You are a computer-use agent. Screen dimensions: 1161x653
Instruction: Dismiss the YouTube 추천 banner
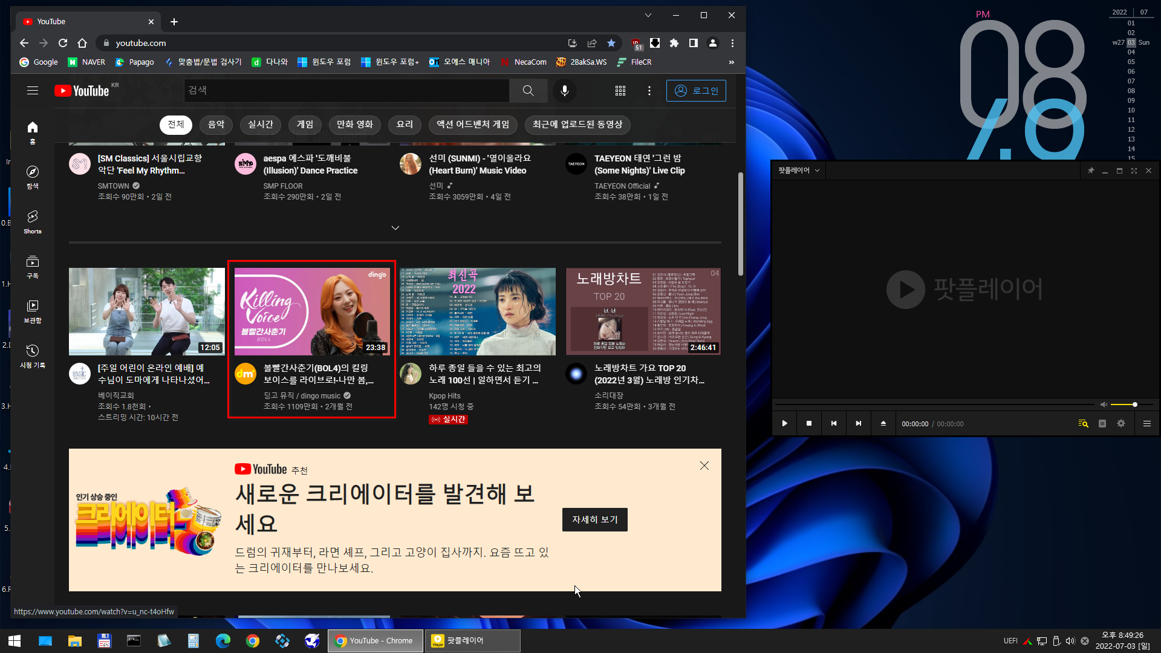pos(704,466)
